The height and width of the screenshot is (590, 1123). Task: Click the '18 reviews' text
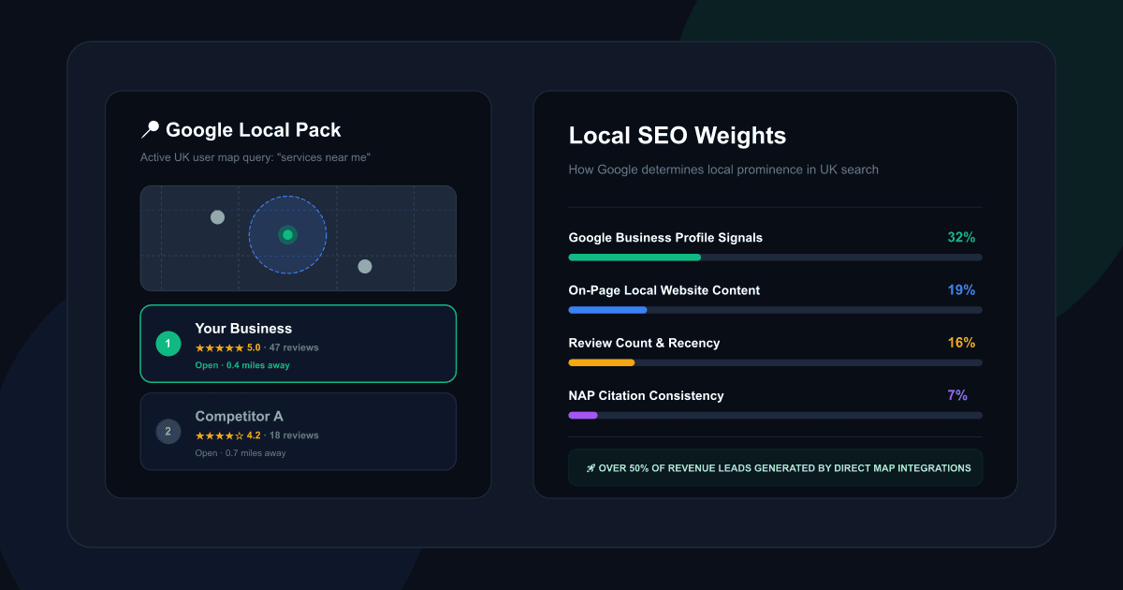(294, 435)
